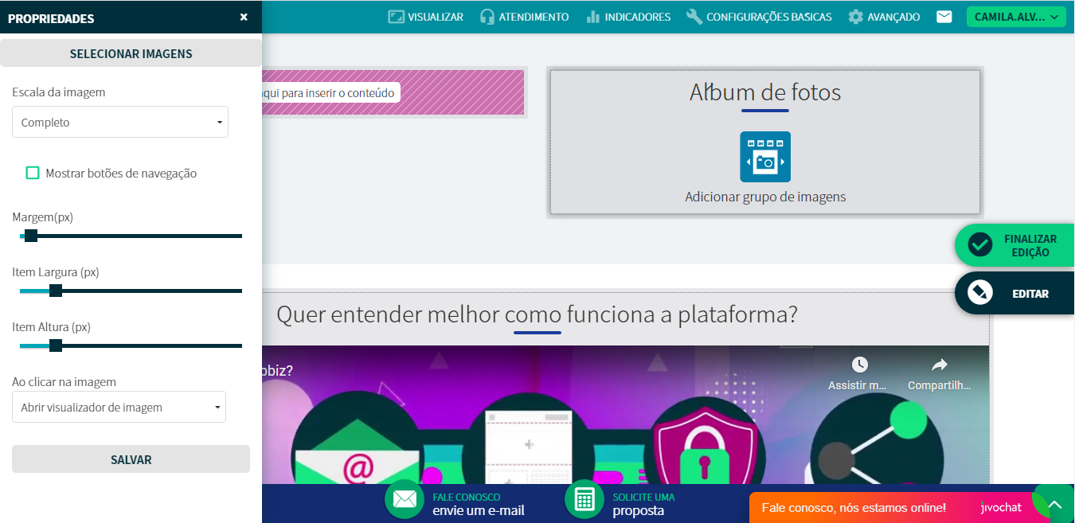Close the Propriedades panel
Screen dimensions: 1075x523
(244, 17)
